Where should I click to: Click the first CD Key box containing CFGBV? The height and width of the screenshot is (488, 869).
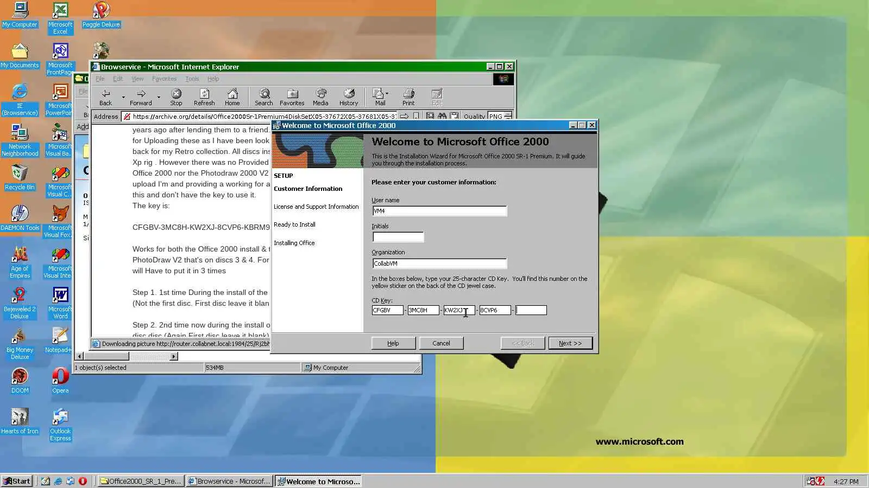[x=387, y=310]
